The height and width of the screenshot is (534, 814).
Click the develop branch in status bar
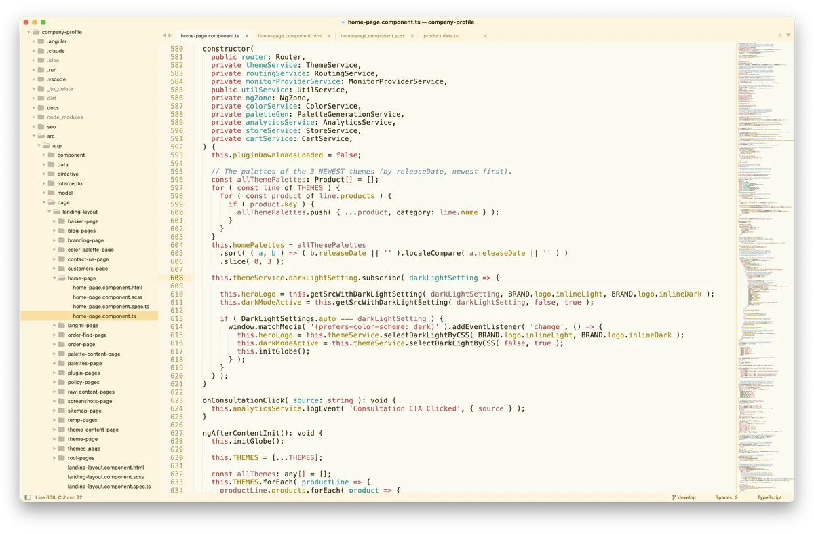click(x=687, y=497)
